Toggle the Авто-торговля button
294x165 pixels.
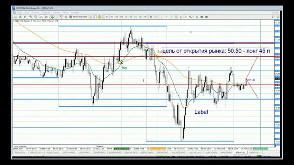coord(78,17)
